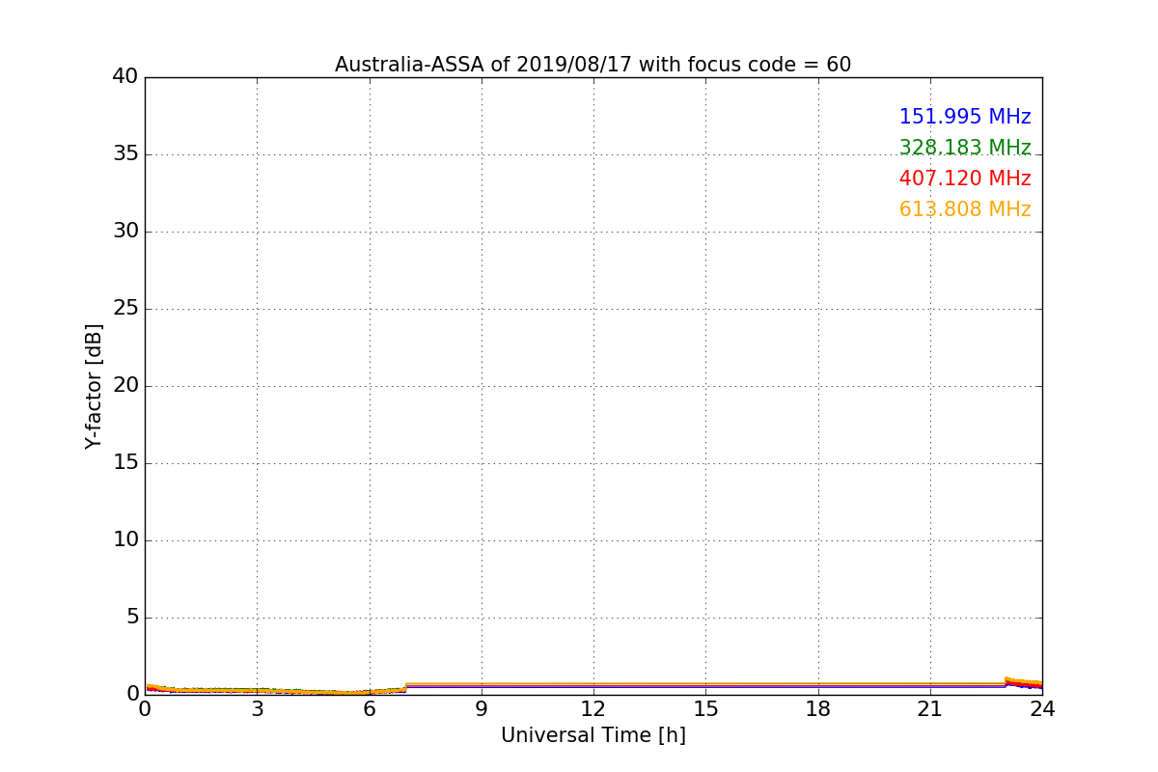Click the y-axis tick value 30
This screenshot has width=1158, height=772.
[x=125, y=232]
